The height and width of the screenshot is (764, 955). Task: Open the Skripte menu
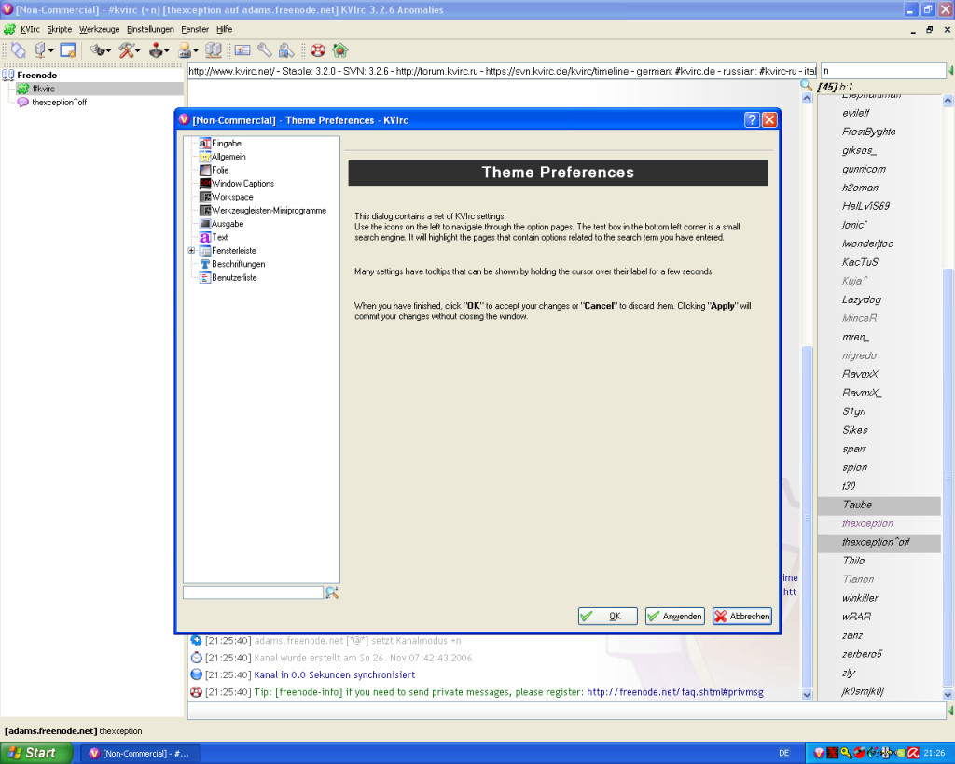[x=60, y=29]
